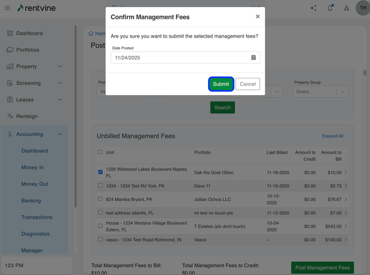Viewport: 370px width, 275px height.
Task: Open row details arrow for Vasco unit
Action: click(346, 240)
